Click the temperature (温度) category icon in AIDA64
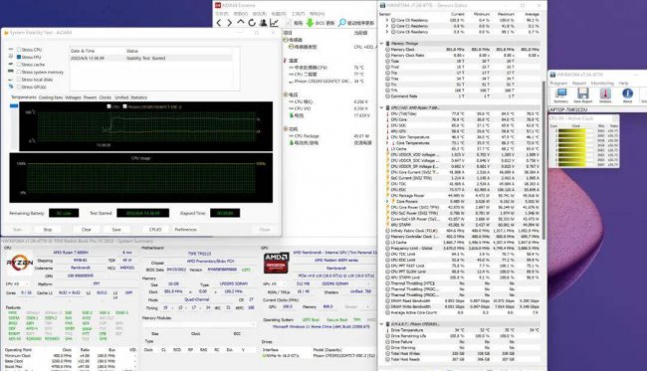This screenshot has height=371, width=647. coord(285,61)
